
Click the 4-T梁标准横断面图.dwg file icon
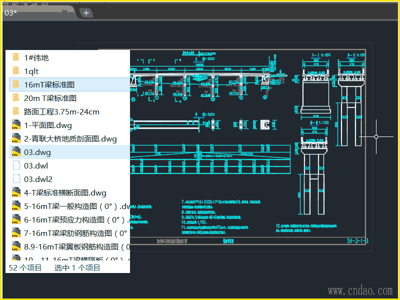(x=16, y=192)
